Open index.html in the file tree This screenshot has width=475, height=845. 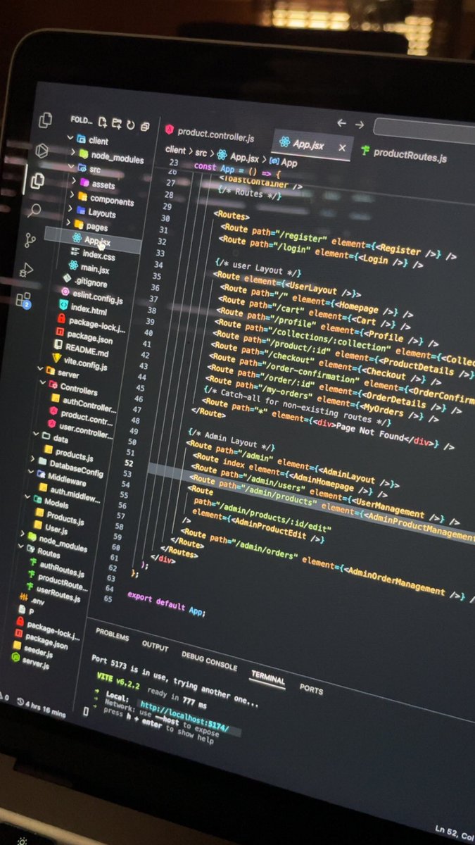click(x=89, y=309)
